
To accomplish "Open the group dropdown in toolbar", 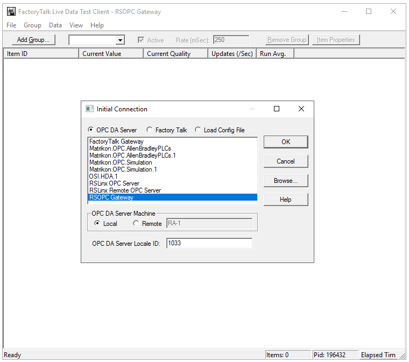I will 120,40.
